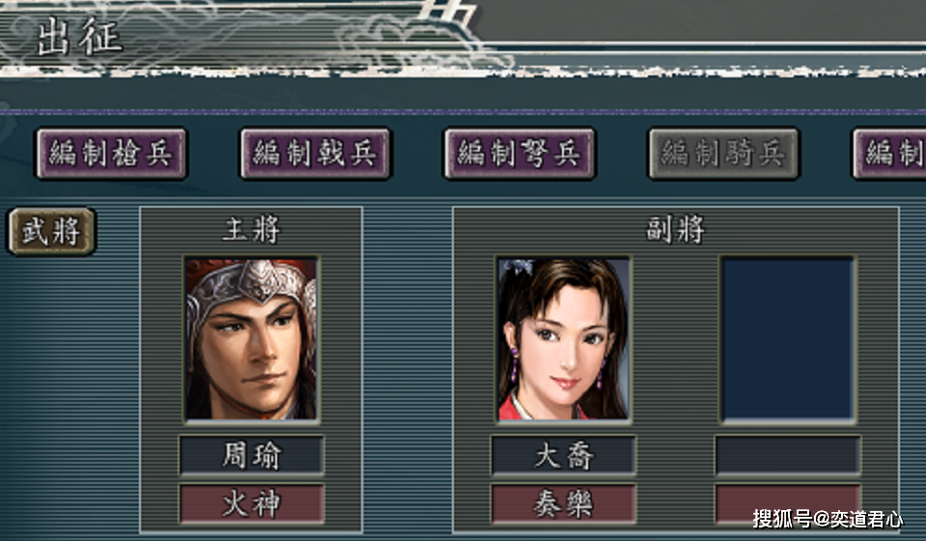Image resolution: width=926 pixels, height=541 pixels.
Task: Click the 大喬 name field
Action: coord(563,455)
